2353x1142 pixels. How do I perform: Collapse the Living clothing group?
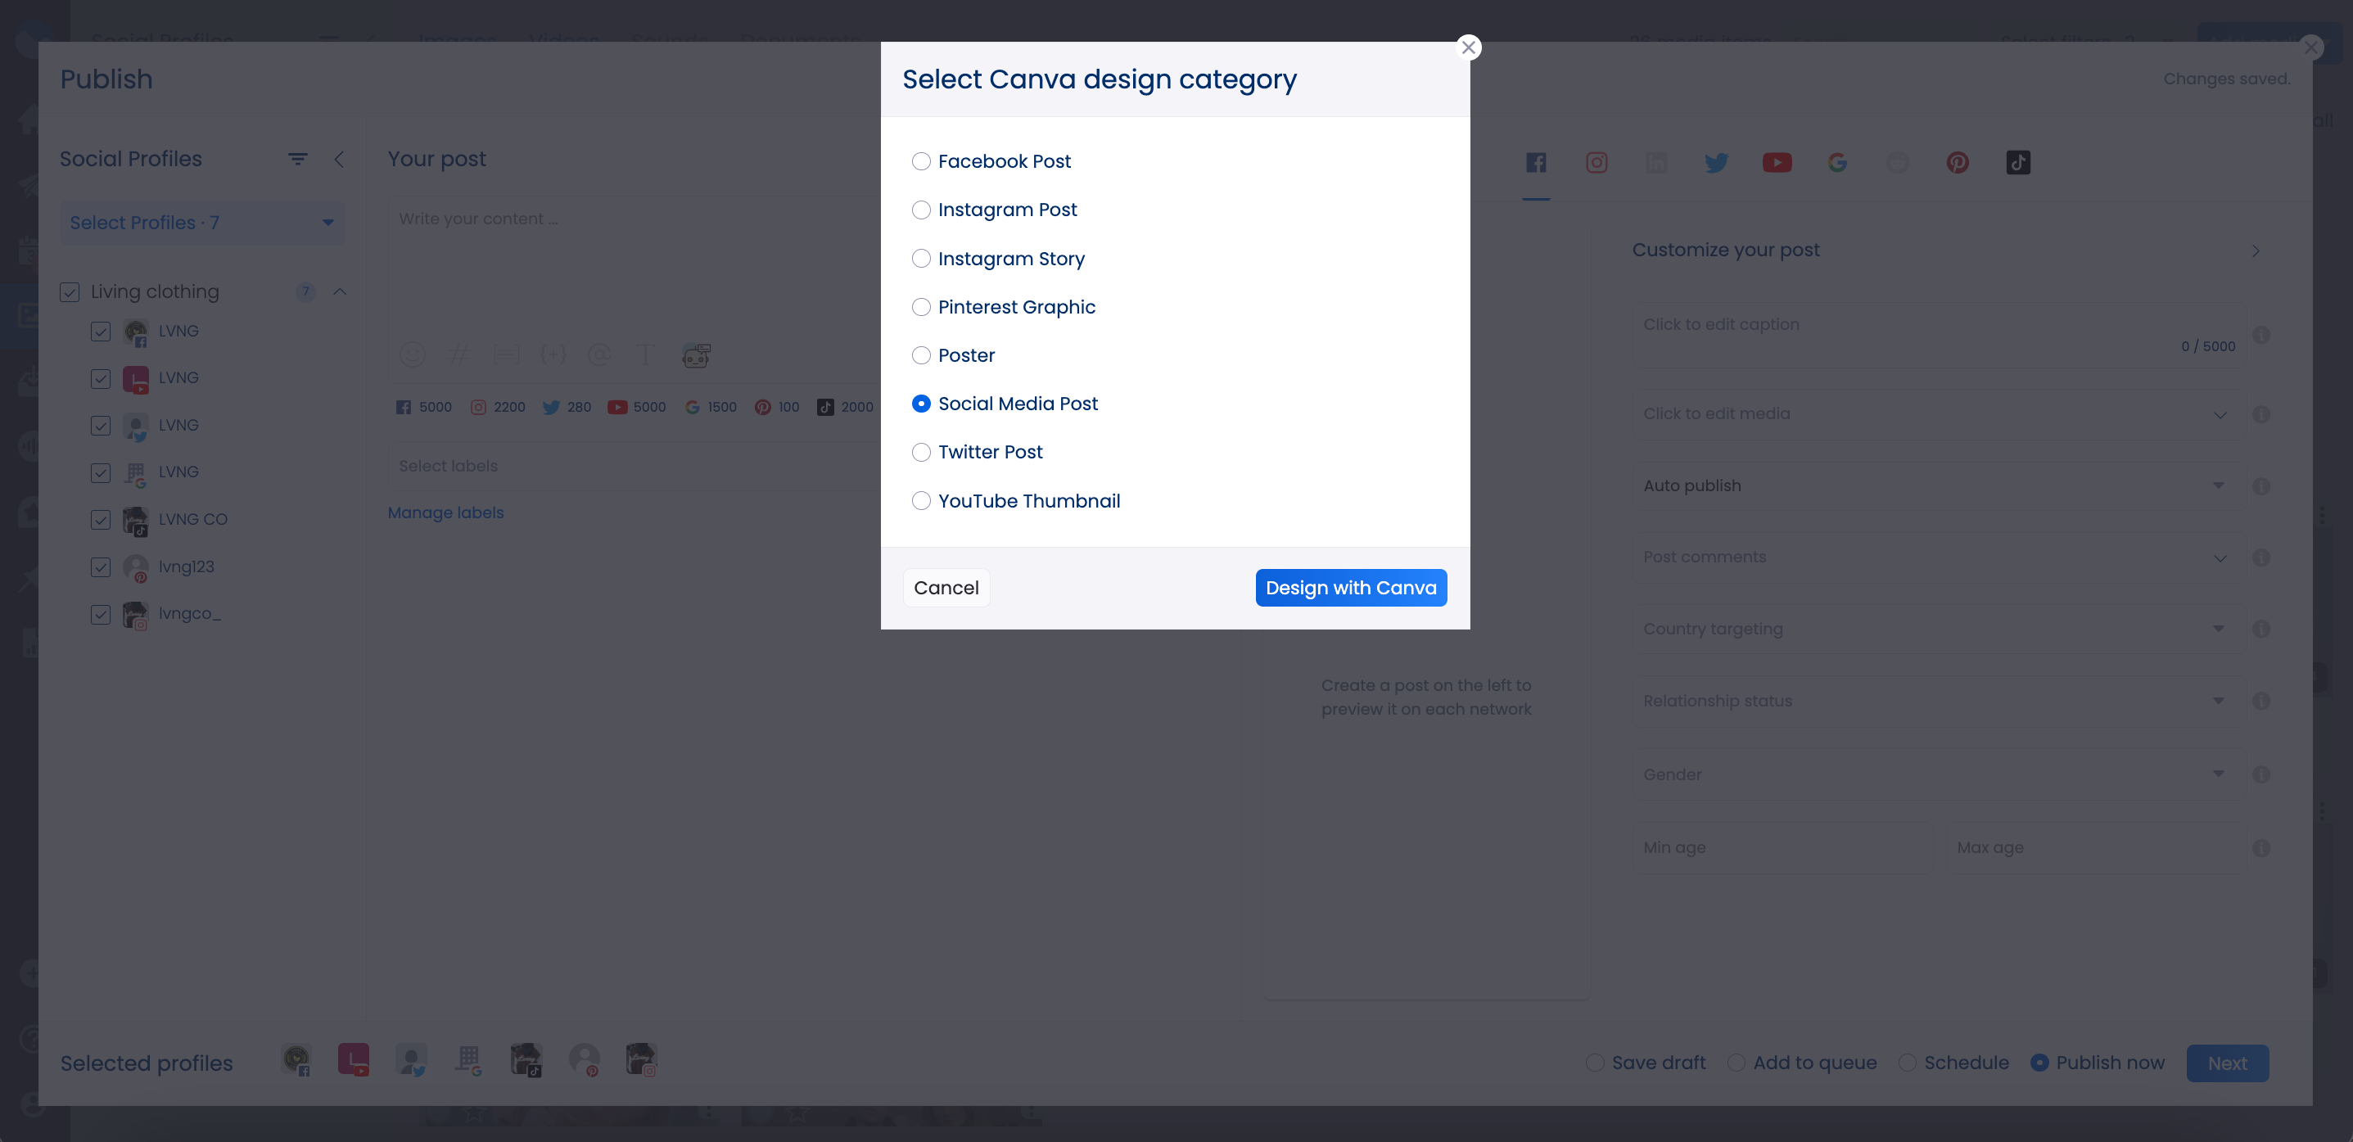(x=340, y=291)
